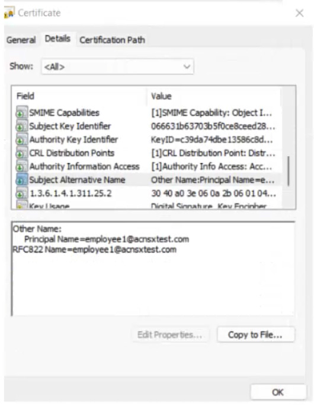Click the chevron arrow of the Show combo box

coord(187,67)
